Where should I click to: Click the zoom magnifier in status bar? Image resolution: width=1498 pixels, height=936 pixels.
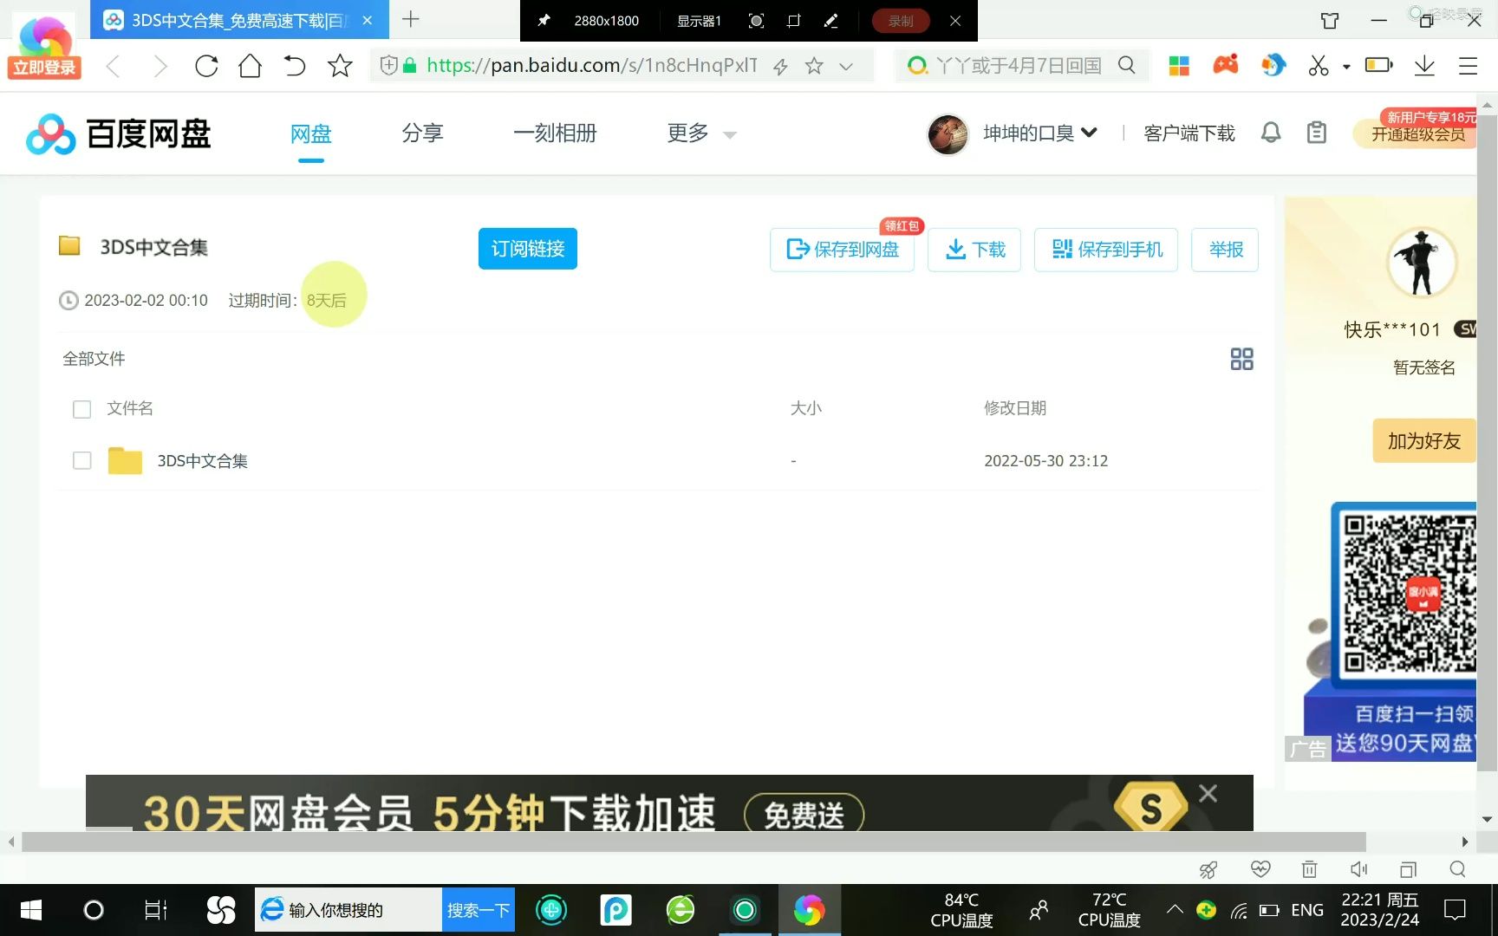(x=1457, y=868)
